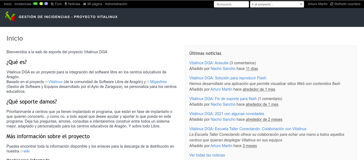Click the 'Gestión de Incidencias - Proyecto Vitalinux' title
364x160 pixels.
[68, 17]
